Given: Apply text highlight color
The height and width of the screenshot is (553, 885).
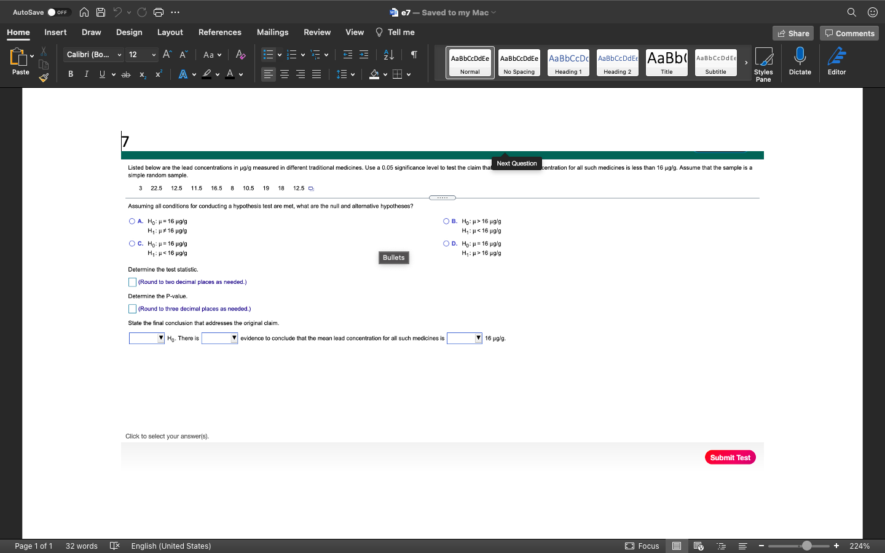Looking at the screenshot, I should 207,74.
